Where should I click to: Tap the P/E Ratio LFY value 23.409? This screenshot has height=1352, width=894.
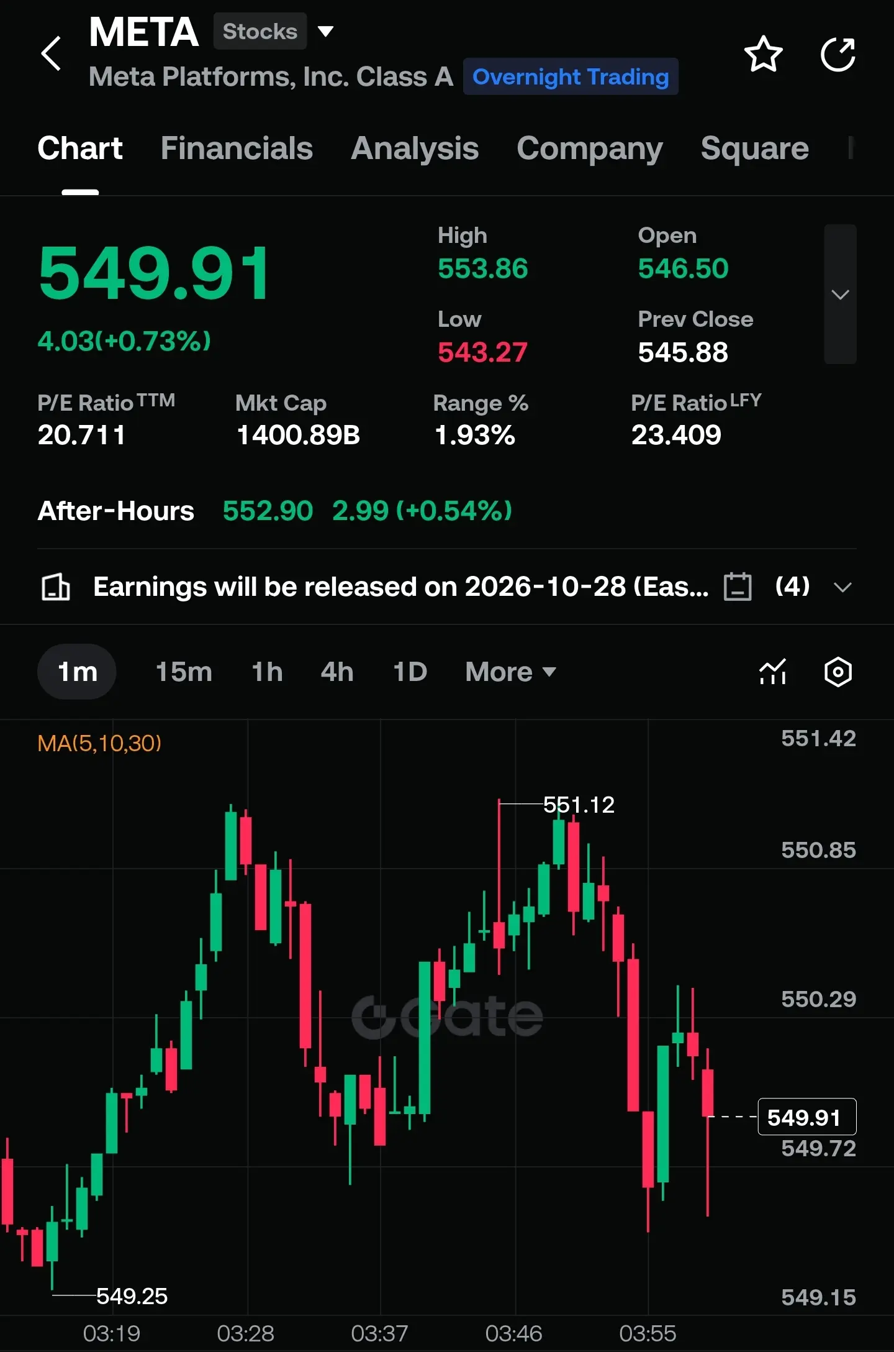pyautogui.click(x=676, y=434)
